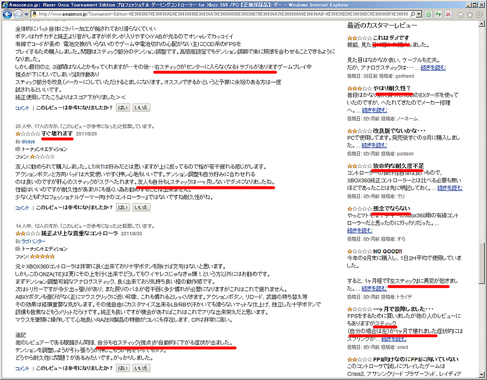Open reviewer profile link ラブハンター
This screenshot has height=380, width=487.
33,241
